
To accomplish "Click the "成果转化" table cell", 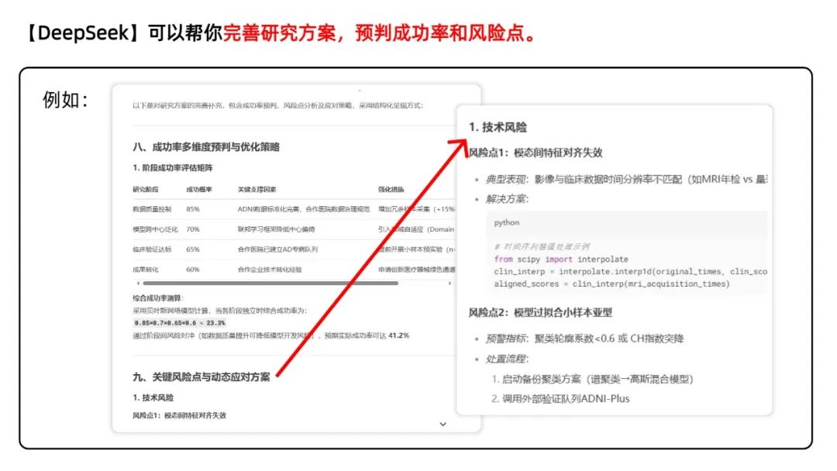I will point(145,270).
